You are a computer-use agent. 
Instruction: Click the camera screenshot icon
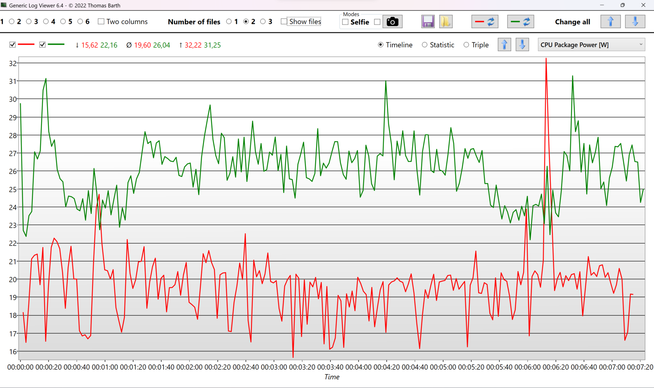click(392, 22)
